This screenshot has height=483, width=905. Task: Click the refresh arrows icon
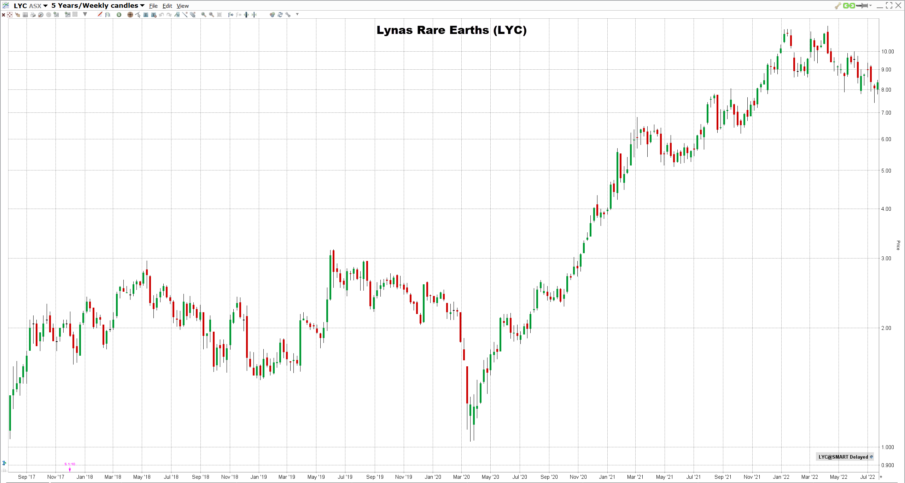click(x=280, y=14)
